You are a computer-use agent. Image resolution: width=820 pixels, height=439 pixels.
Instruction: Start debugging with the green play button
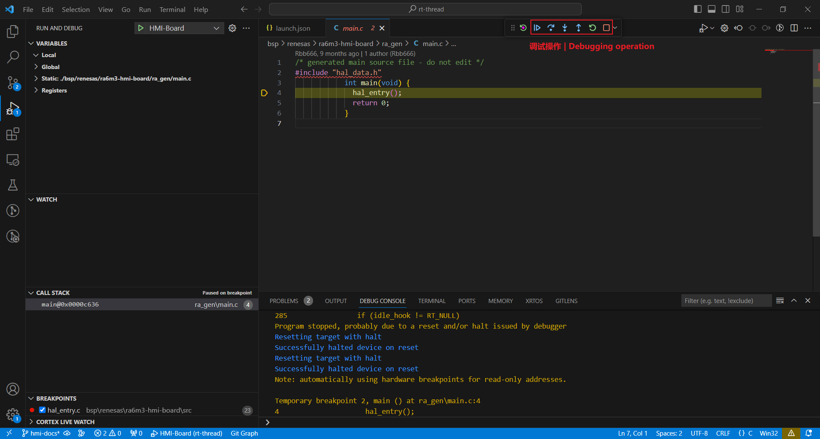(141, 28)
